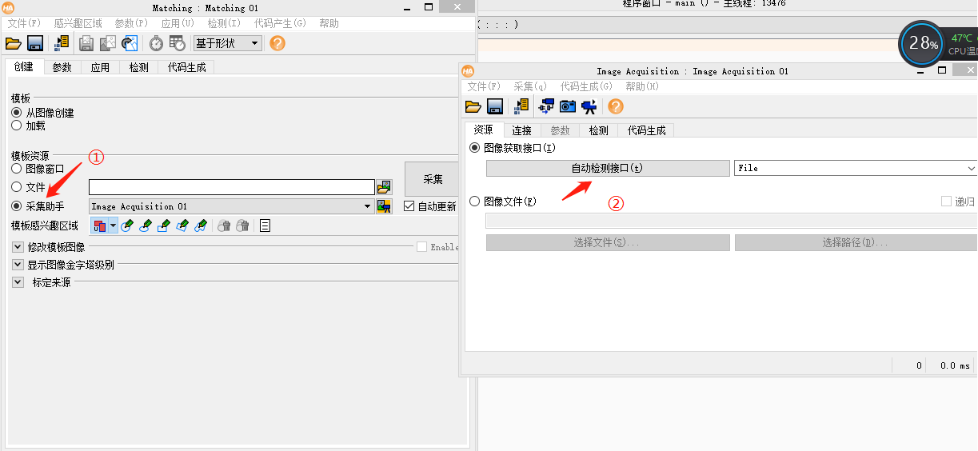Viewport: 978px width, 451px height.
Task: Click the 采集 button
Action: pos(433,179)
